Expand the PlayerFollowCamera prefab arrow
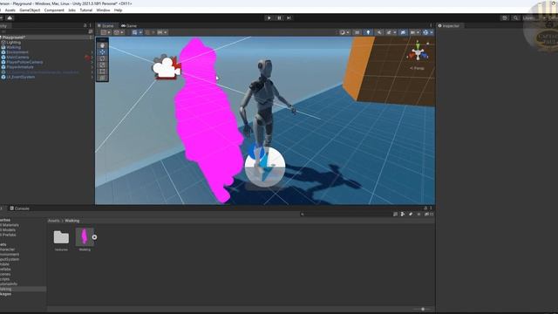This screenshot has width=558, height=314. 92,62
